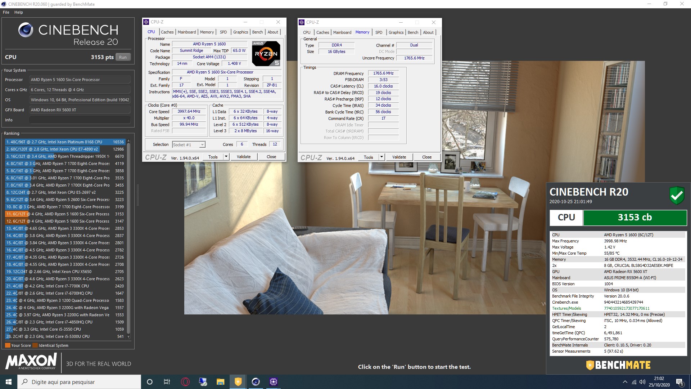Viewport: 691px width, 389px height.
Task: Click the volume icon in system tray
Action: click(642, 382)
